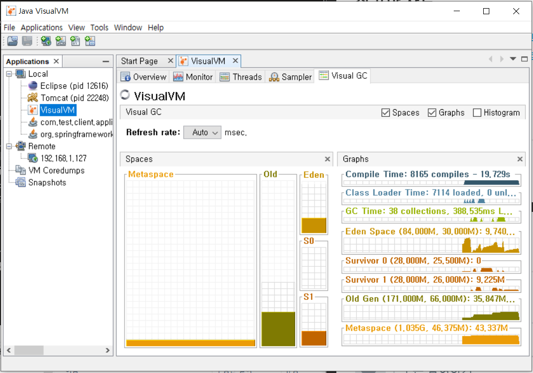Click Add JMX Connection toolbar icon
This screenshot has height=373, width=533.
coord(60,41)
